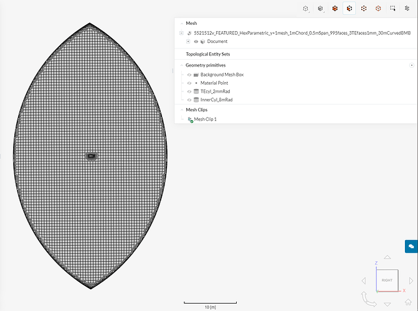Toggle visibility of TEcyl_2mmRad
This screenshot has width=418, height=311.
pyautogui.click(x=189, y=91)
